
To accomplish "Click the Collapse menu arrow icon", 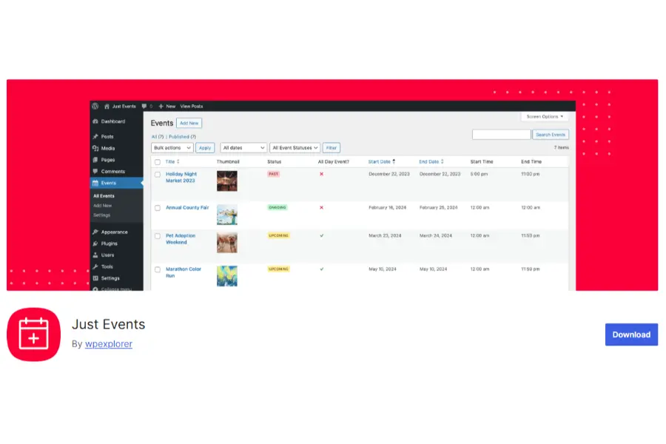I will point(95,289).
